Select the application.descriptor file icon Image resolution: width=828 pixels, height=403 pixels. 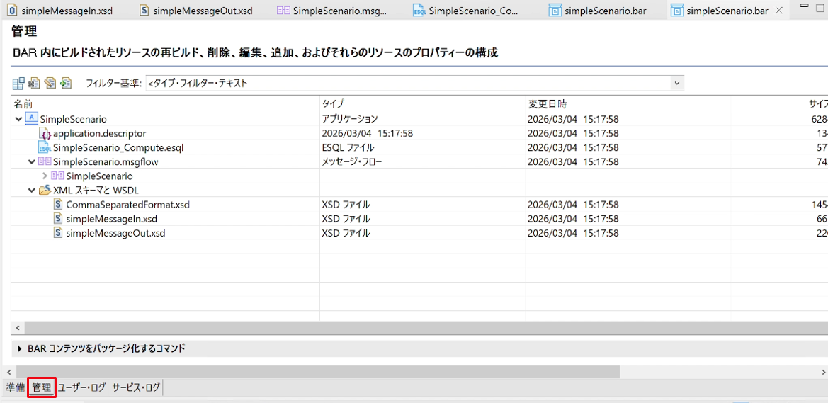coord(46,134)
